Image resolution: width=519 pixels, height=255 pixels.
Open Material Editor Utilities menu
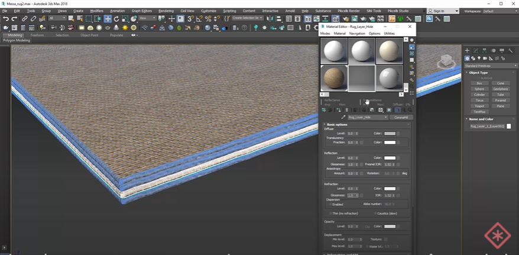[x=389, y=33]
